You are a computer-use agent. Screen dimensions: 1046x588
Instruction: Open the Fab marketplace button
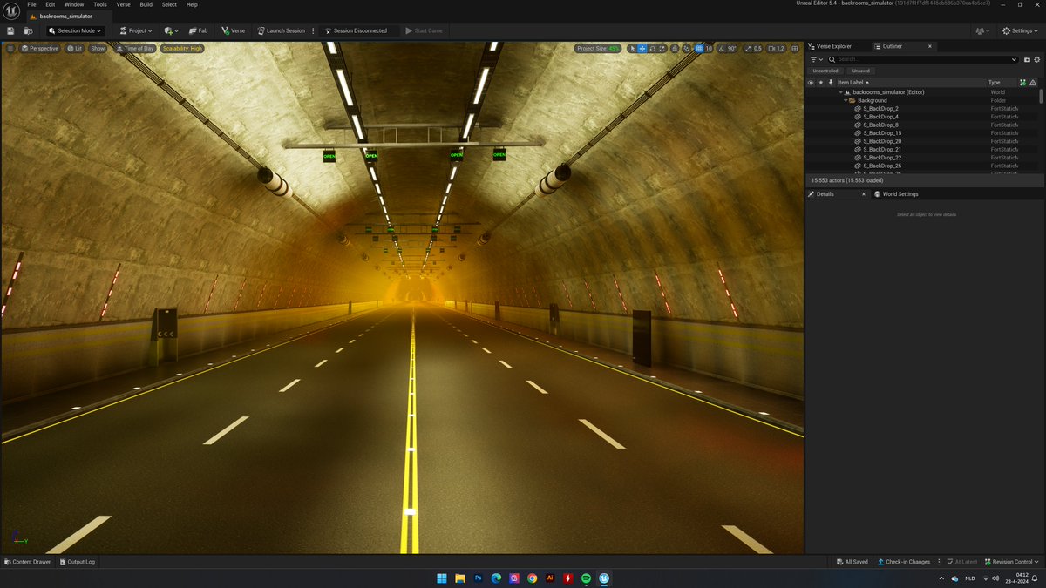[197, 30]
